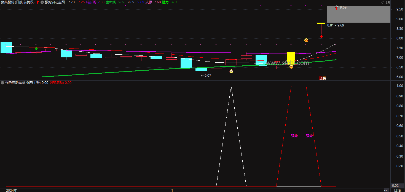Image resolution: width=405 pixels, height=192 pixels.
Task: Click the money bag signal icon
Action: pyautogui.click(x=231, y=71)
